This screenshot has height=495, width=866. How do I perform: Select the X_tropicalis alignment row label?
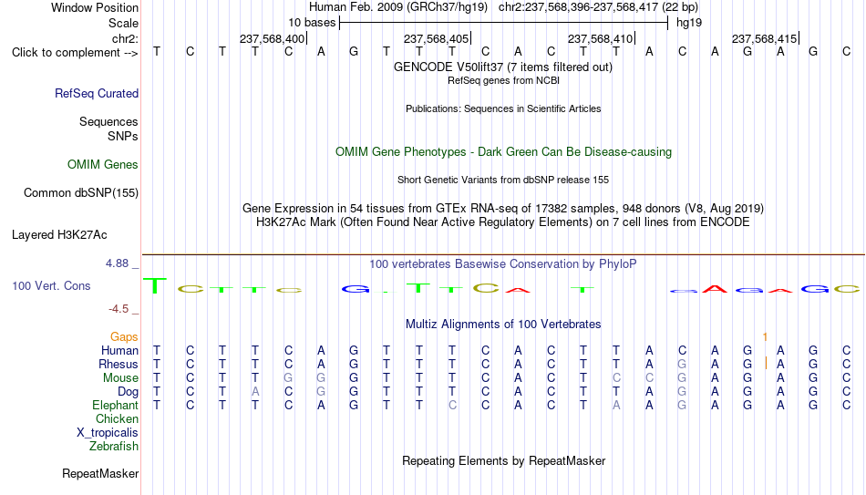108,433
